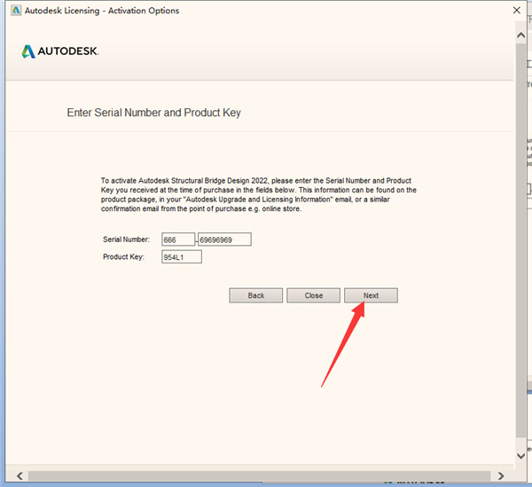Click the Close button beside Back
The height and width of the screenshot is (487, 532).
click(314, 295)
